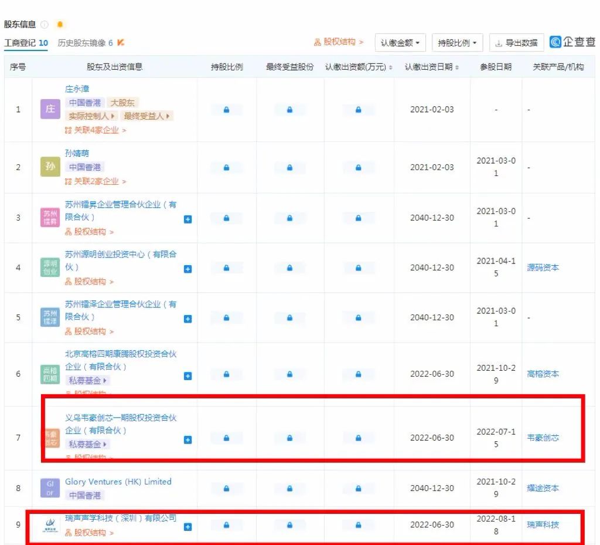Sort by 认缴出资日期 column header
Image resolution: width=600 pixels, height=545 pixels.
(x=432, y=67)
